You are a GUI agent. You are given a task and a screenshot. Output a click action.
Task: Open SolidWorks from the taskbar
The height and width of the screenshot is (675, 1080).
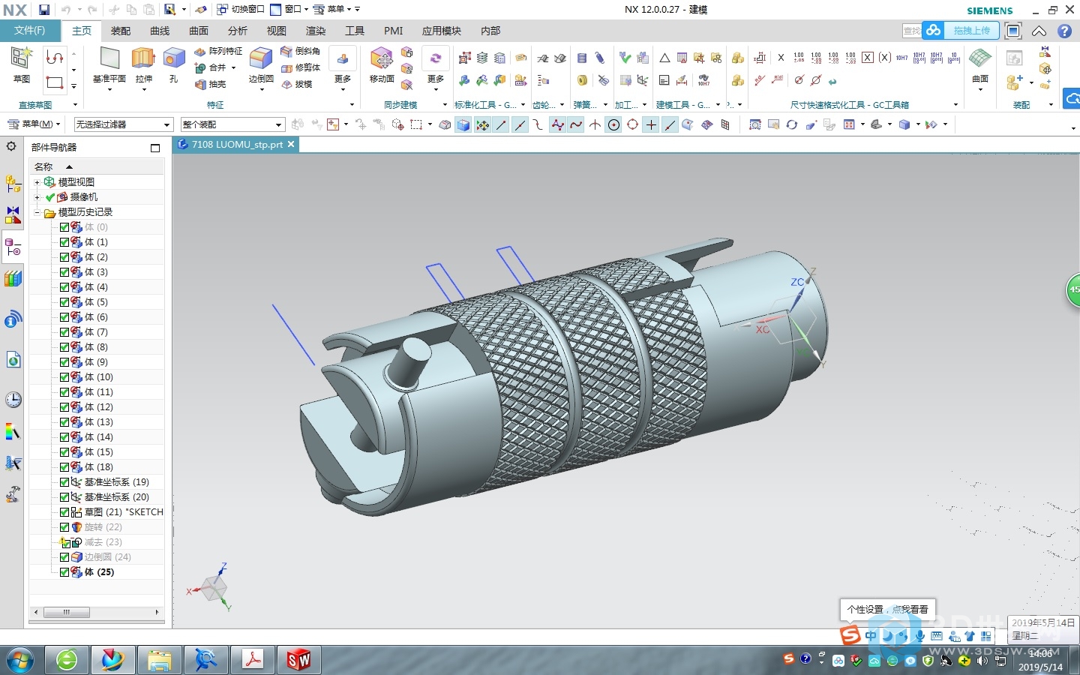pyautogui.click(x=298, y=660)
